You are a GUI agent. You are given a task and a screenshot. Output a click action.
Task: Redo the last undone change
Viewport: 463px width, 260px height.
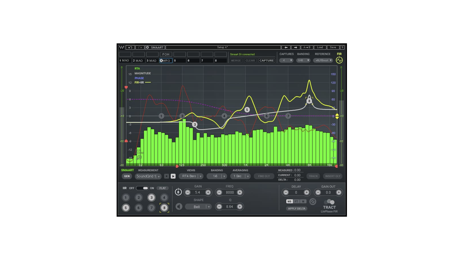tap(140, 47)
